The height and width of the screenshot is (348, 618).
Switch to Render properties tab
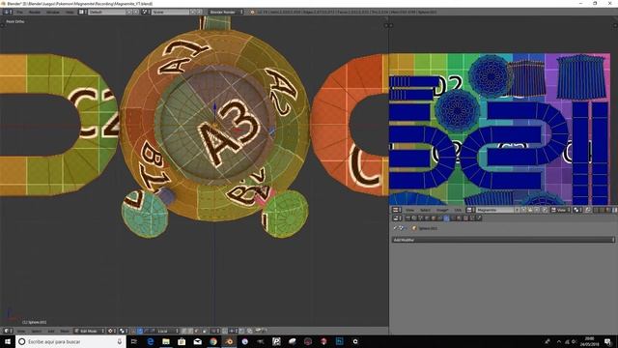pyautogui.click(x=407, y=217)
